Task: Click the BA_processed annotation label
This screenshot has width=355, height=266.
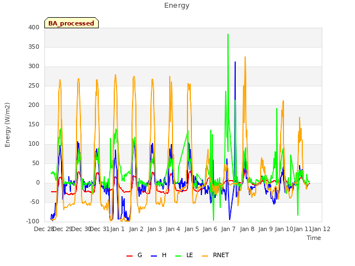Action: [72, 23]
